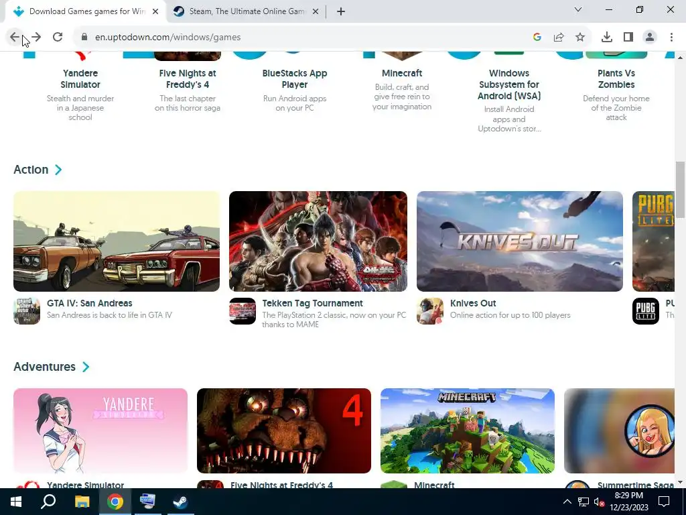Open Windows Start menu
The height and width of the screenshot is (515, 686).
(16, 502)
